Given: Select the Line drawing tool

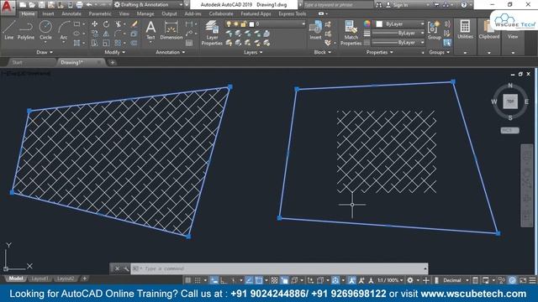Looking at the screenshot, I should [9, 30].
